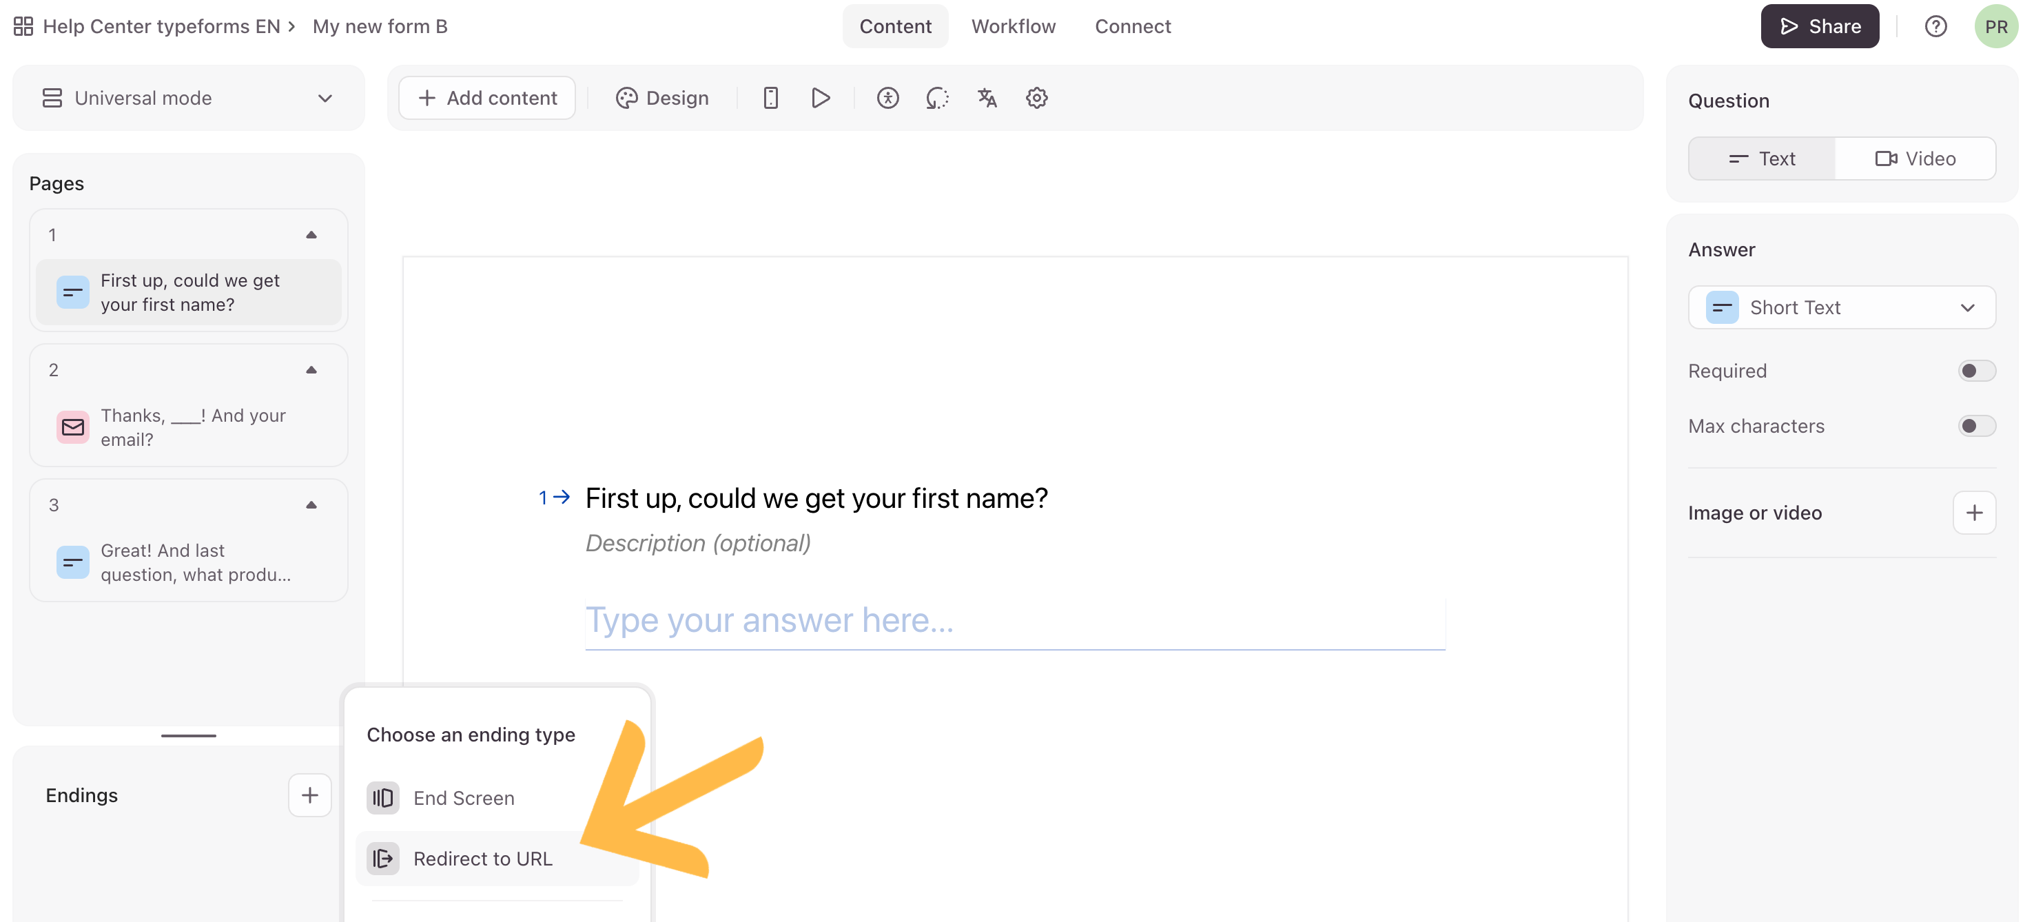Screen dimensions: 2034x922
Task: Switch to the Workflow tab
Action: point(1013,26)
